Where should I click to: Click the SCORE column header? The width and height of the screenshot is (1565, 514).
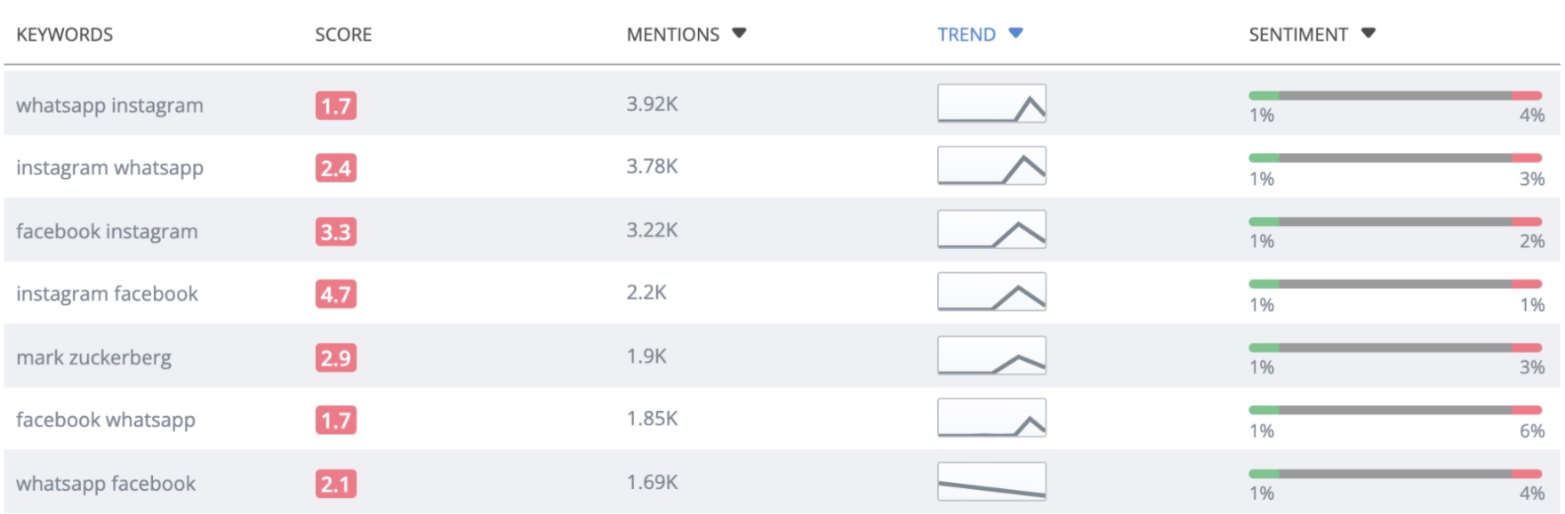(x=342, y=34)
